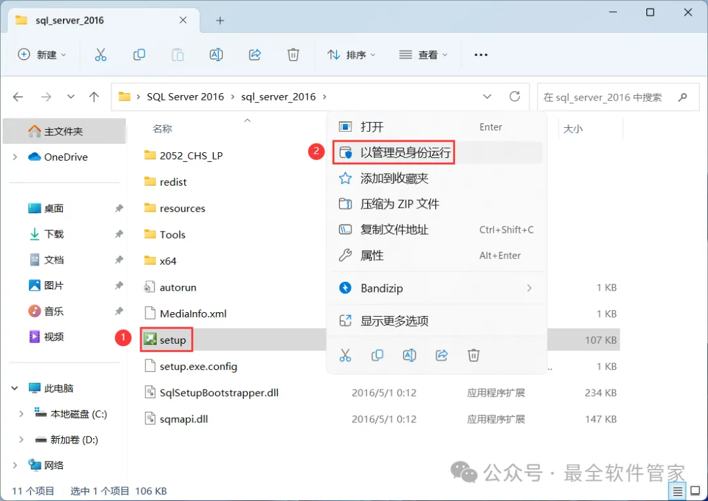Select SqlSetupBootstrapper.dll file
This screenshot has width=708, height=501.
tap(211, 393)
